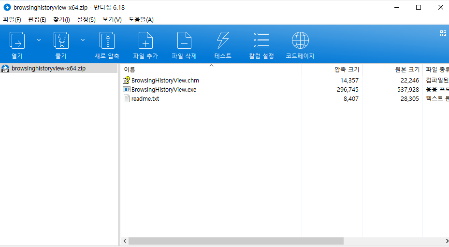The image size is (449, 247).
Task: Click the compressed size 296,745 cell
Action: tap(348, 89)
